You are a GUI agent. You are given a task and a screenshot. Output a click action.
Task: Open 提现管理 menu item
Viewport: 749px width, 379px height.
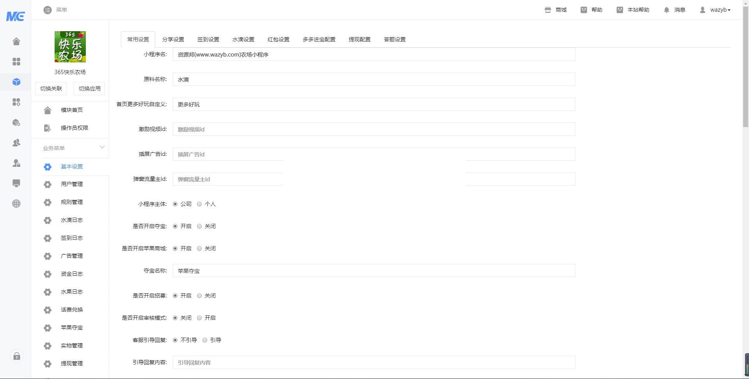coord(72,363)
